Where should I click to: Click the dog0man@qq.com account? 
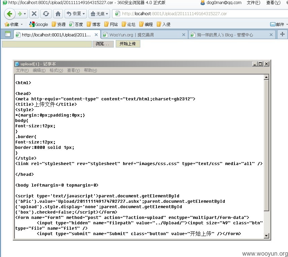click(224, 3)
